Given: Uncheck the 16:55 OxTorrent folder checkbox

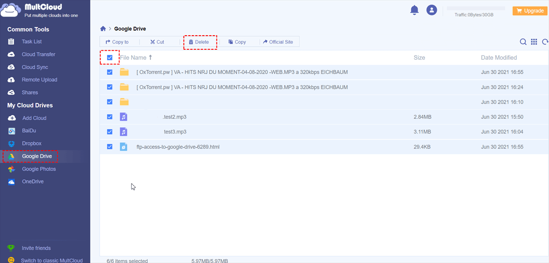Looking at the screenshot, I should tap(110, 72).
